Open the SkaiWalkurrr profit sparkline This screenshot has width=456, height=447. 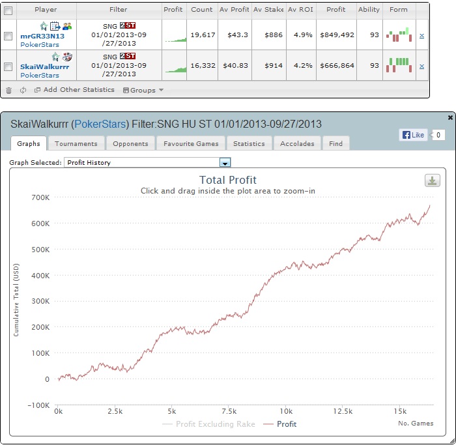[x=176, y=70]
